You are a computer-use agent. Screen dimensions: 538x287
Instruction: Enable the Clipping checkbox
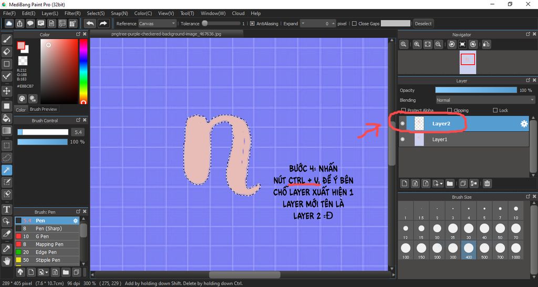[450, 110]
